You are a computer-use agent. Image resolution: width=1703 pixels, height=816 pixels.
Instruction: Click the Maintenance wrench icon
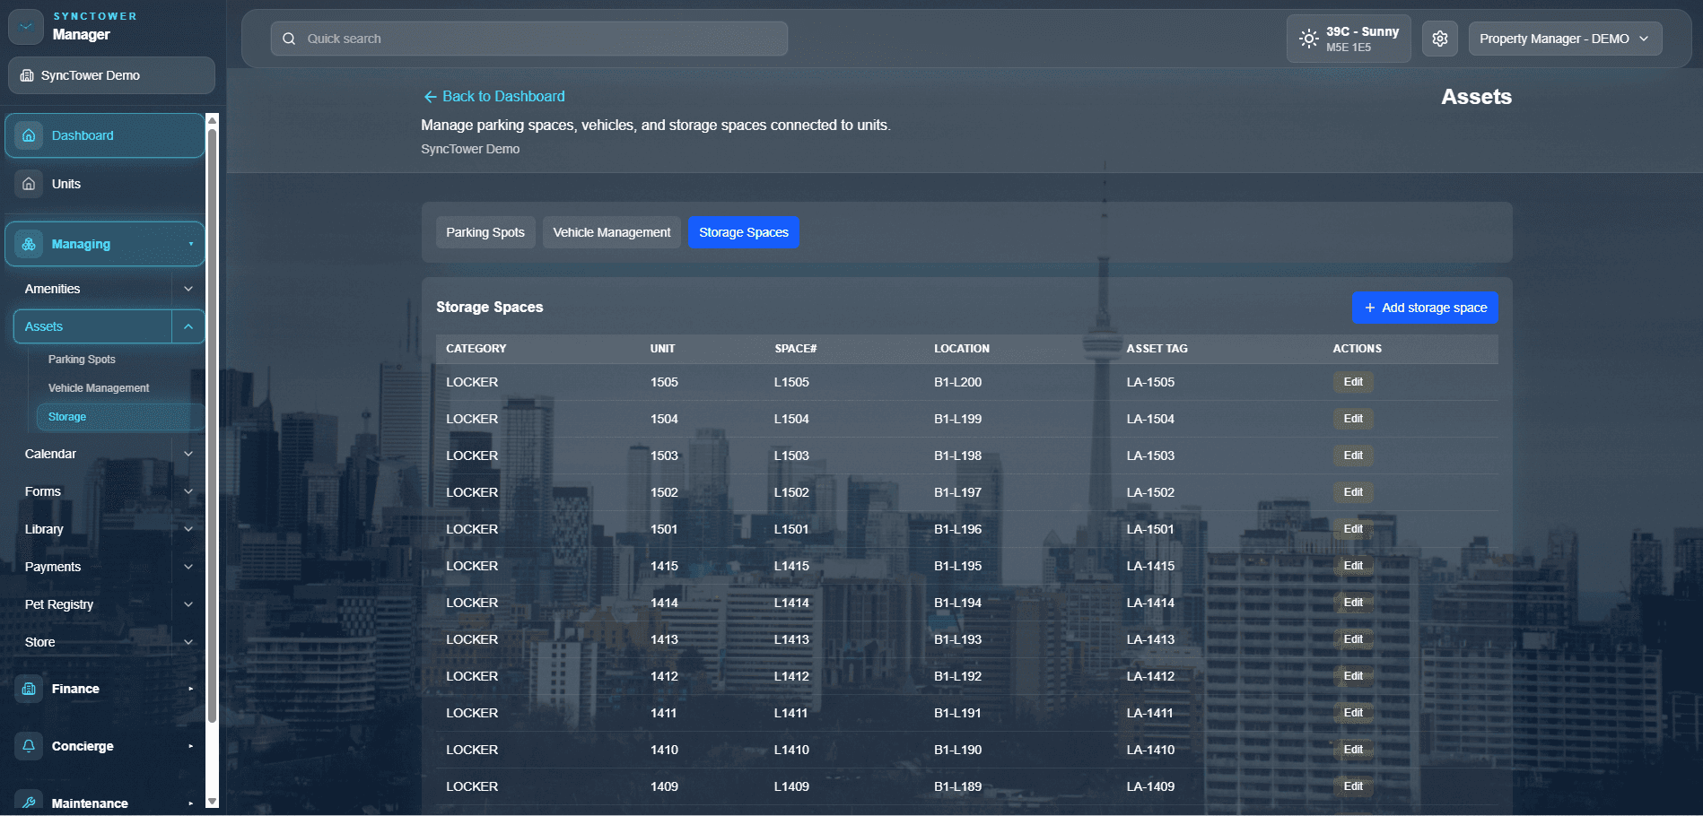tap(29, 803)
